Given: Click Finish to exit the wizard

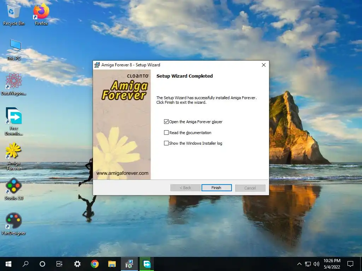Looking at the screenshot, I should point(217,188).
